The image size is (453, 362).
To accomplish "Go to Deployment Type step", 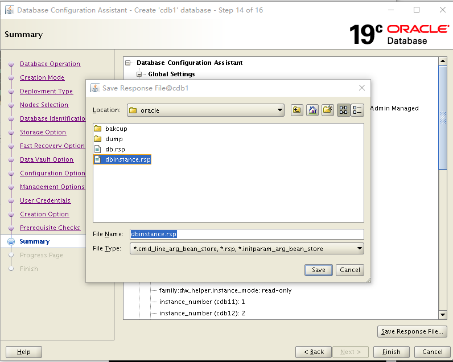I will pyautogui.click(x=46, y=91).
